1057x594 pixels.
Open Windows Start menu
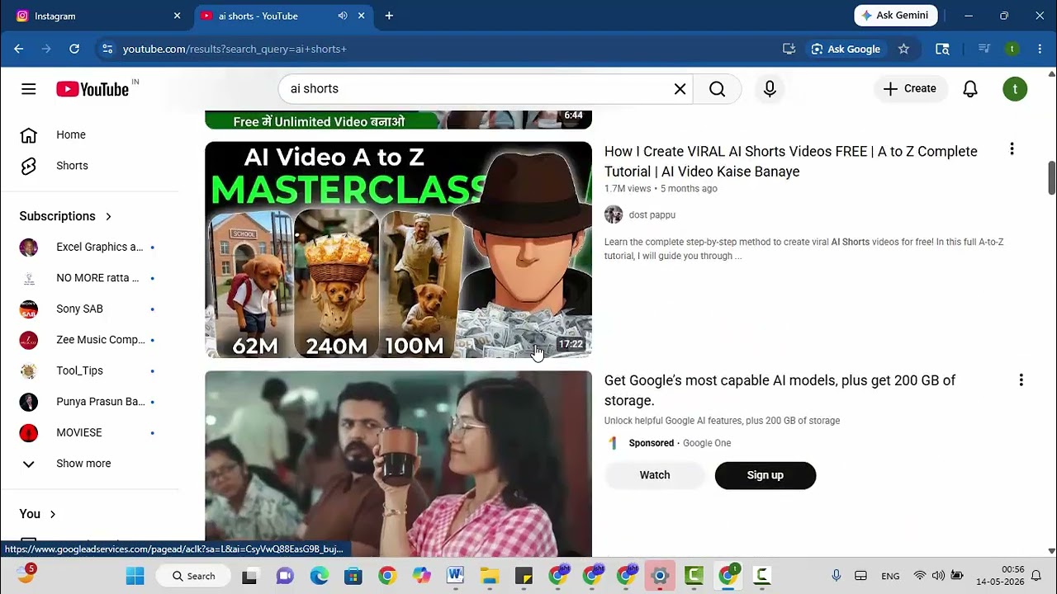coord(135,576)
